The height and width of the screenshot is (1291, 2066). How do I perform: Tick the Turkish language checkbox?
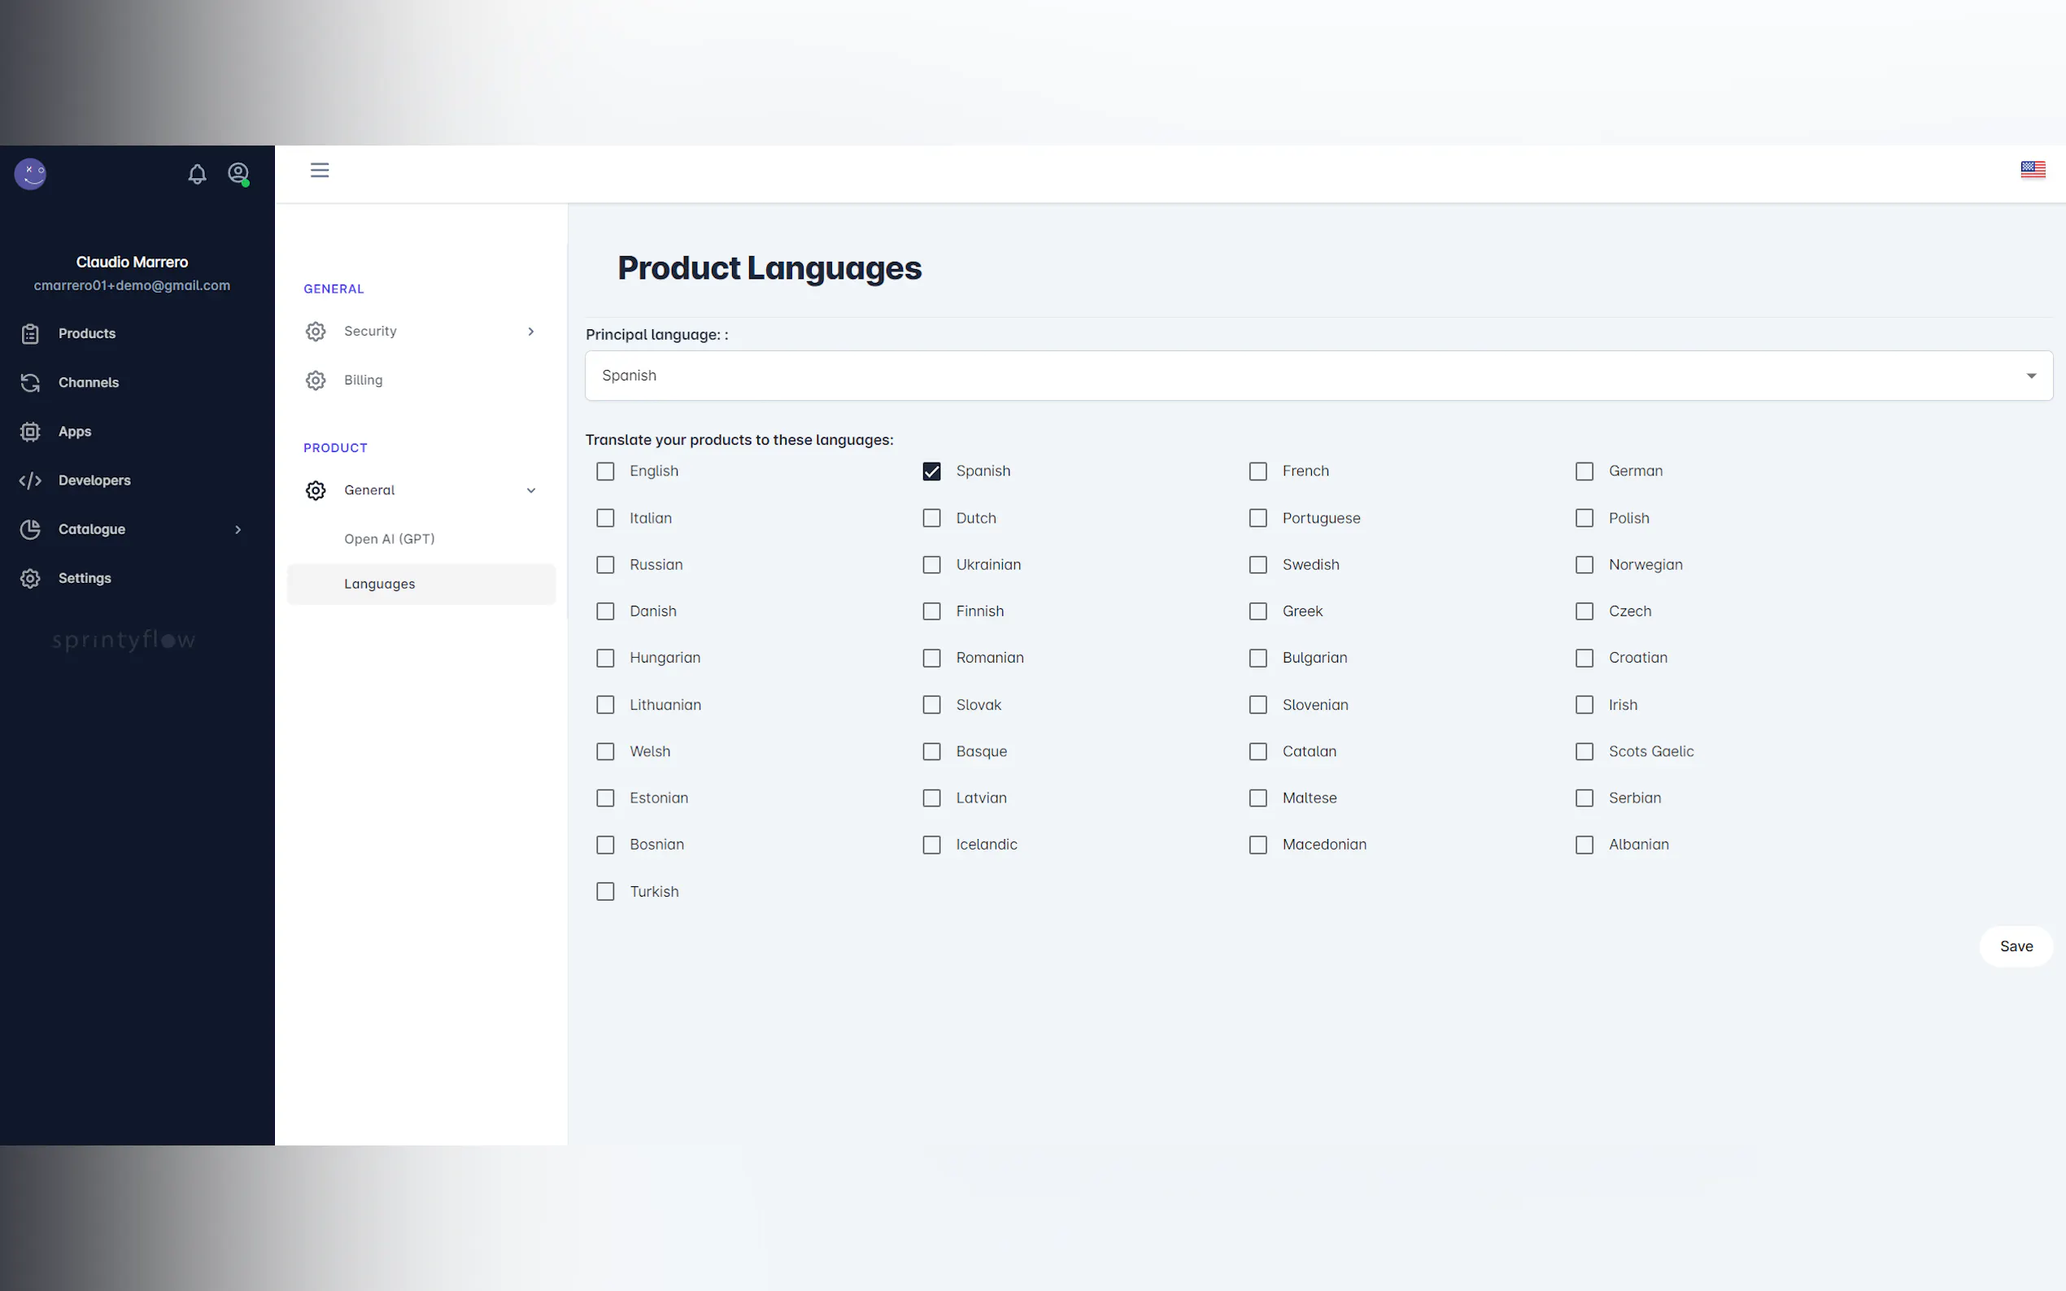click(x=605, y=891)
